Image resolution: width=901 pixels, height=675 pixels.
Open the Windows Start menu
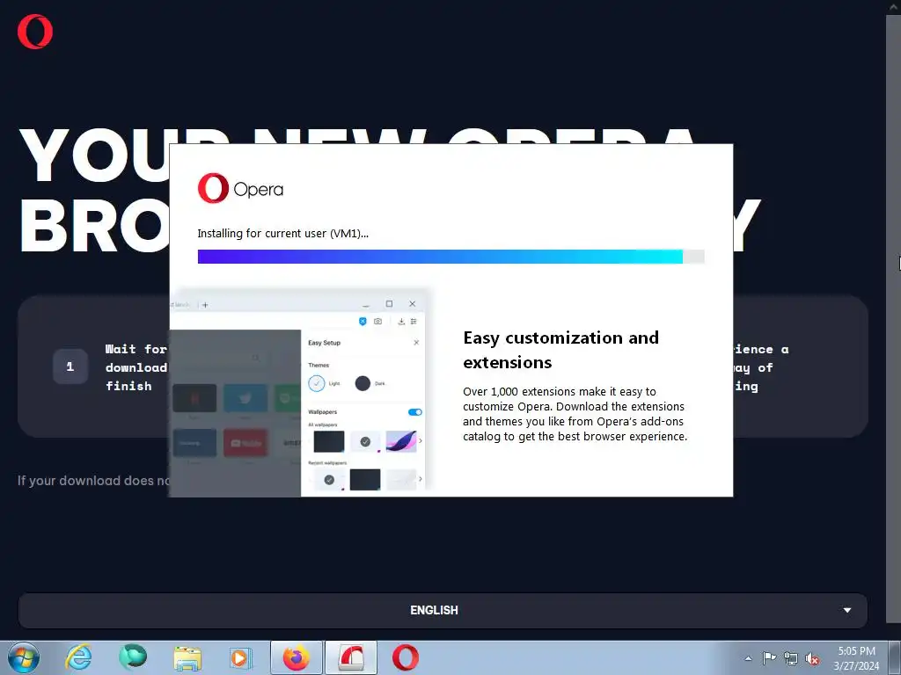[x=24, y=657]
